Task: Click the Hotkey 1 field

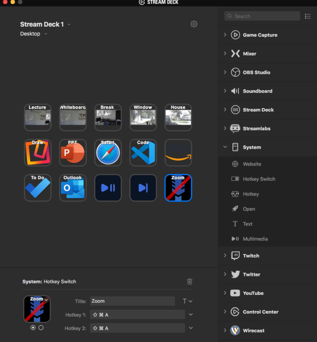Action: click(x=137, y=315)
